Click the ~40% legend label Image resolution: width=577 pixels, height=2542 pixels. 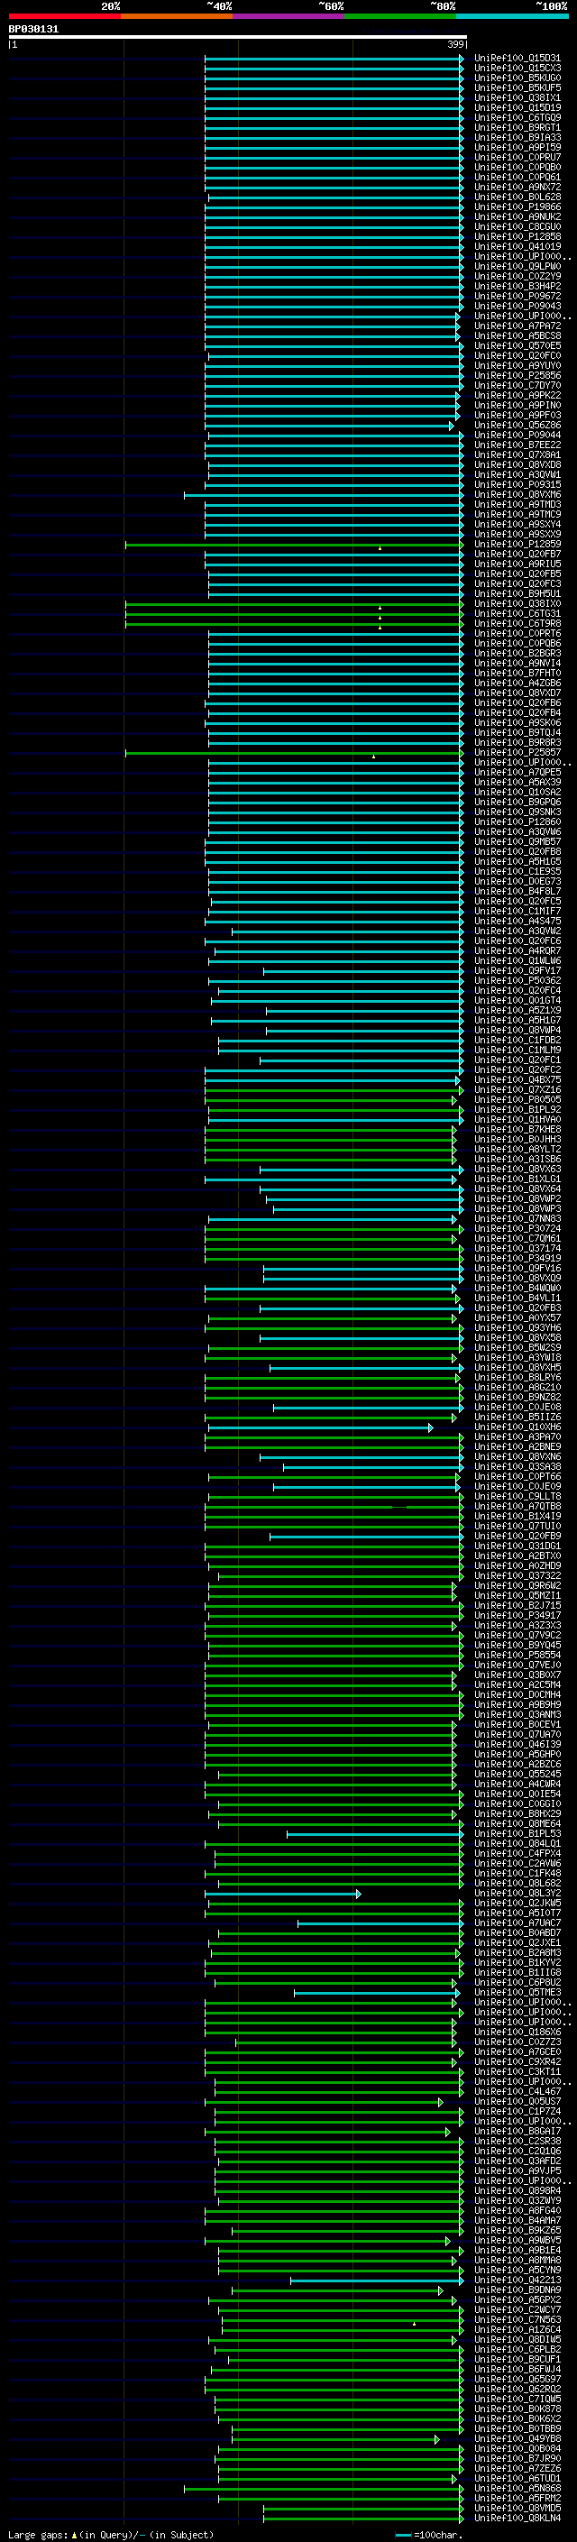[219, 6]
